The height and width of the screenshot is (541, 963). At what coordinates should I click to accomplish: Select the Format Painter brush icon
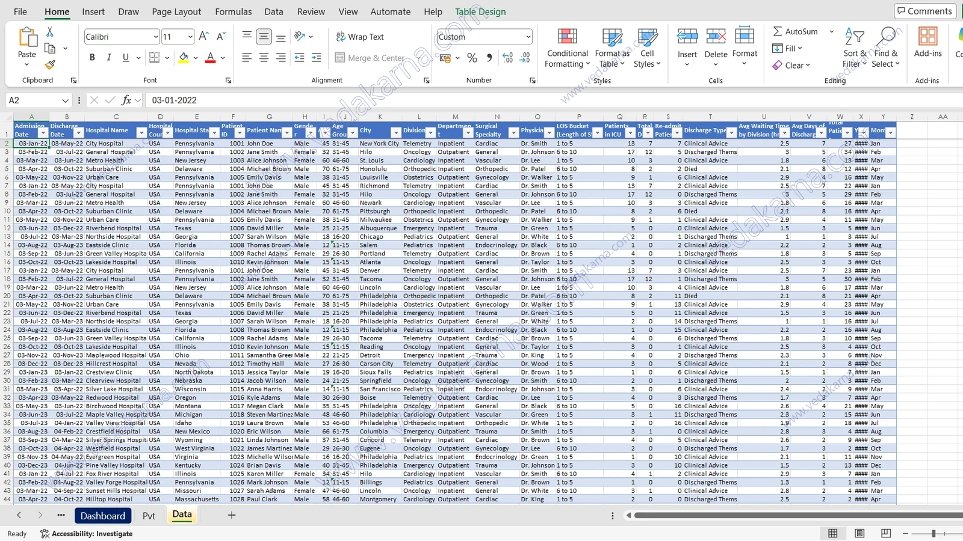click(x=50, y=64)
